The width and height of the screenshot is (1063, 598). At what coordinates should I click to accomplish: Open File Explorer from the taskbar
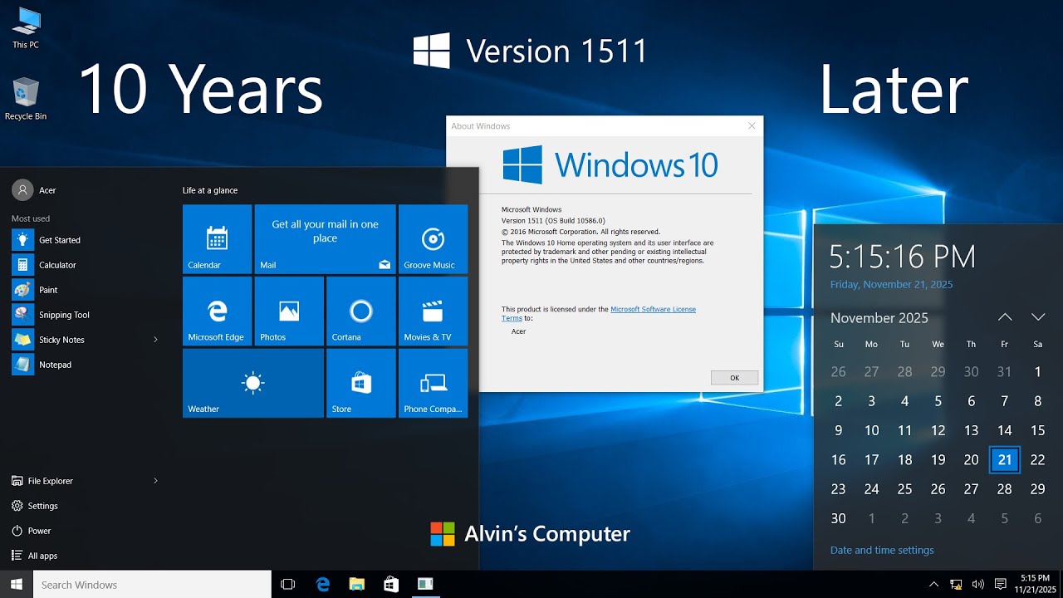[357, 584]
